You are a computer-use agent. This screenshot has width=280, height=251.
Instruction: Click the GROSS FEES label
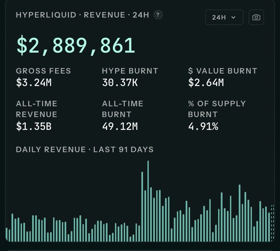(x=43, y=71)
